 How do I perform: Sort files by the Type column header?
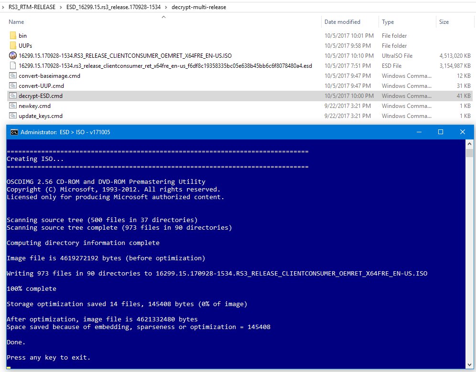[x=388, y=22]
